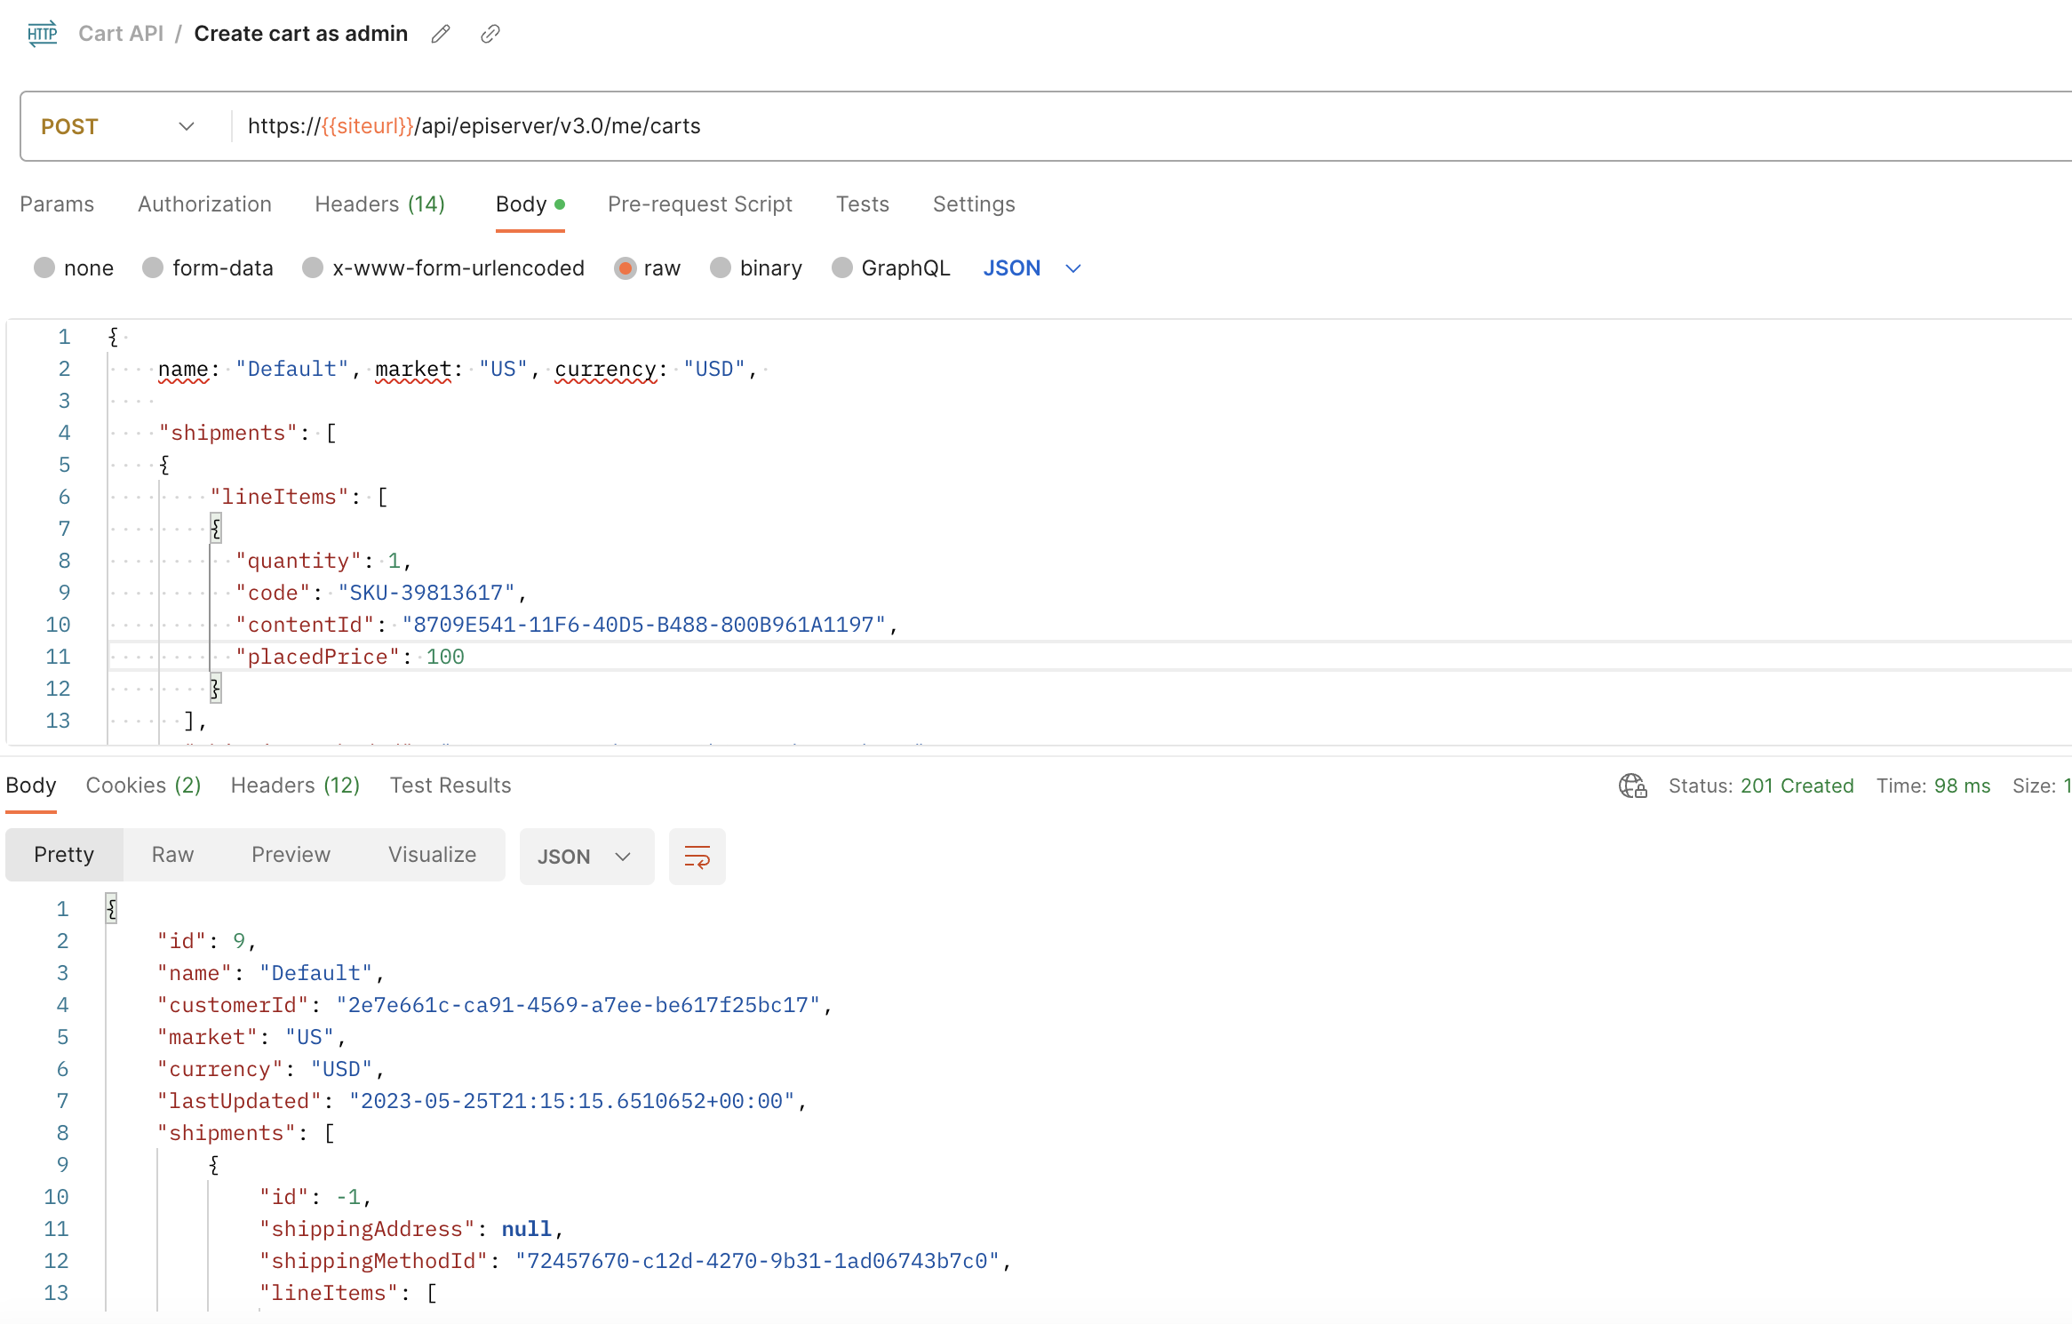
Task: Switch response view to Raw
Action: [x=172, y=855]
